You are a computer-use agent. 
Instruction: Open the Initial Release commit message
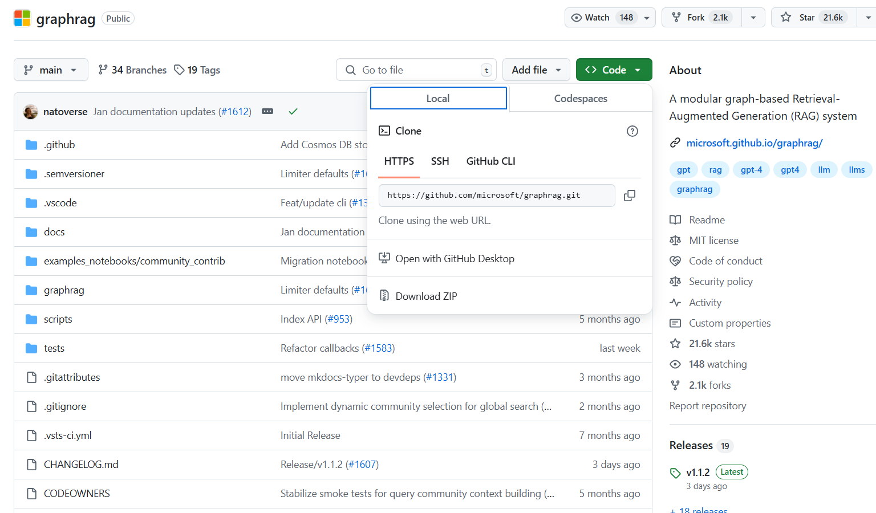[x=310, y=435]
